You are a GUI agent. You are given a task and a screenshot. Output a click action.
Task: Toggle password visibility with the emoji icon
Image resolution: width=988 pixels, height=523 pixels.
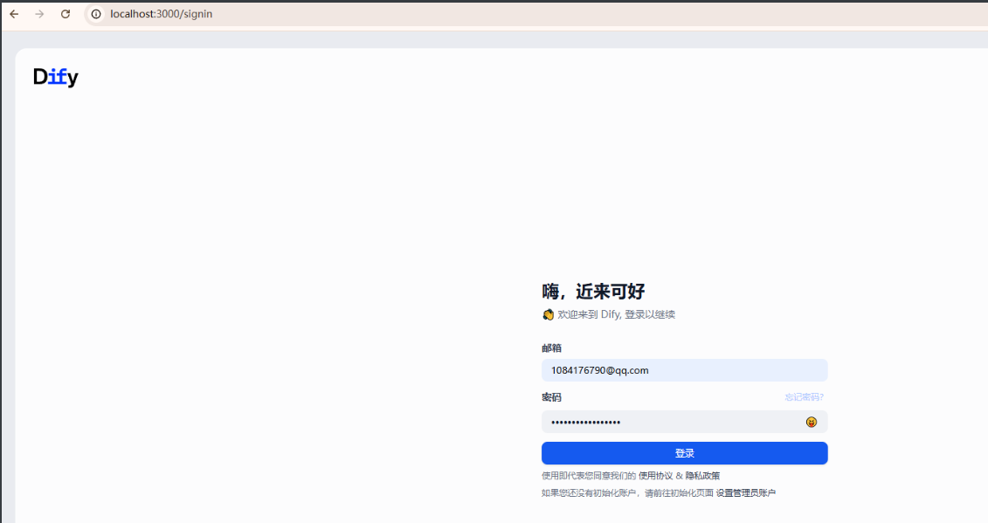click(x=811, y=423)
